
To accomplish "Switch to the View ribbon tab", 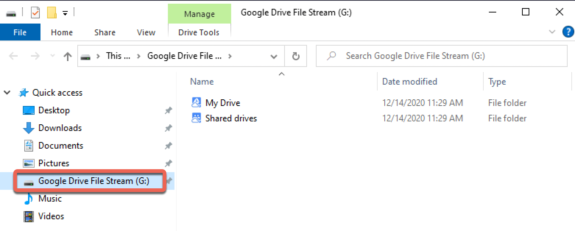I will tap(146, 32).
